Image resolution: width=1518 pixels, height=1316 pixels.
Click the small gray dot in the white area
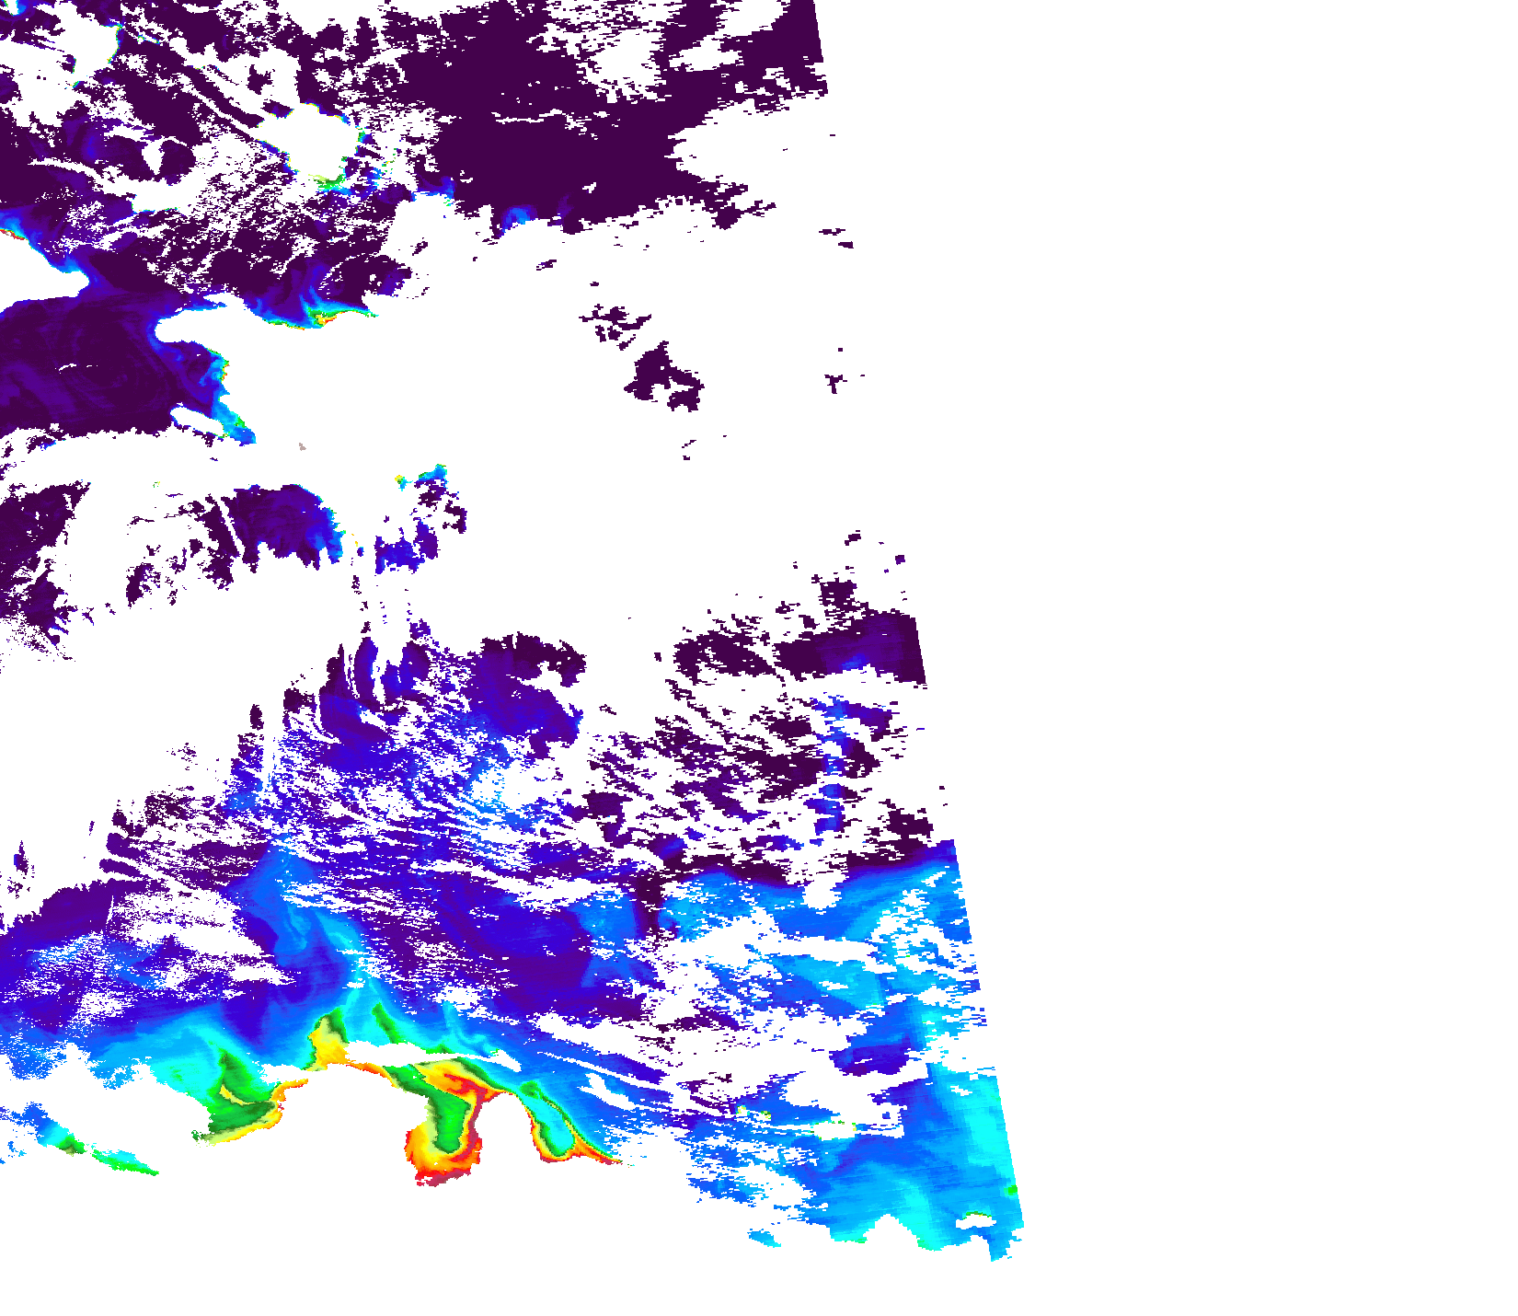[302, 447]
